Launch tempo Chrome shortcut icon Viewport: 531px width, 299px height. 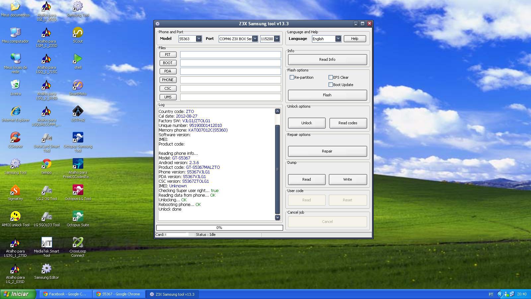pos(46,166)
